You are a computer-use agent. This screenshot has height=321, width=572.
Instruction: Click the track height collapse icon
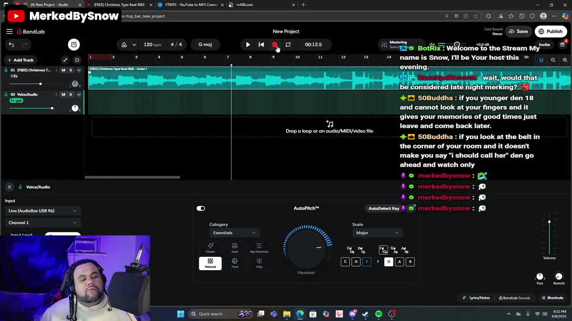click(77, 60)
